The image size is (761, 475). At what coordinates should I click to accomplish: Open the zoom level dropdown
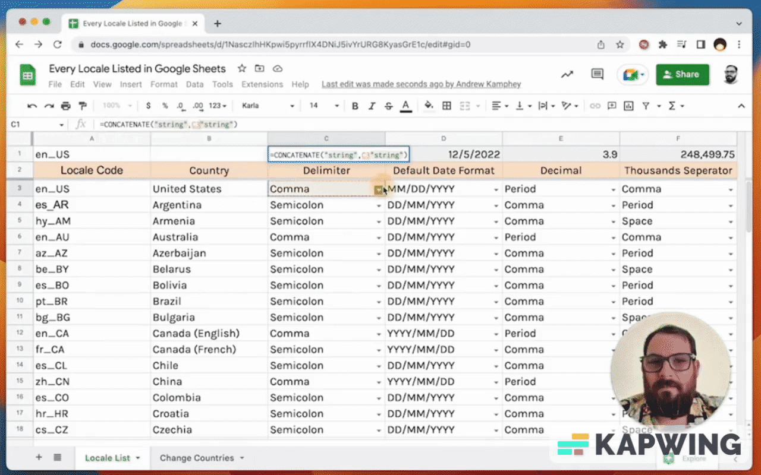tap(116, 106)
